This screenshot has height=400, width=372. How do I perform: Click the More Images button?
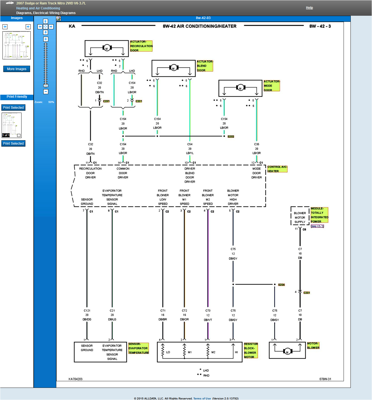coord(17,69)
